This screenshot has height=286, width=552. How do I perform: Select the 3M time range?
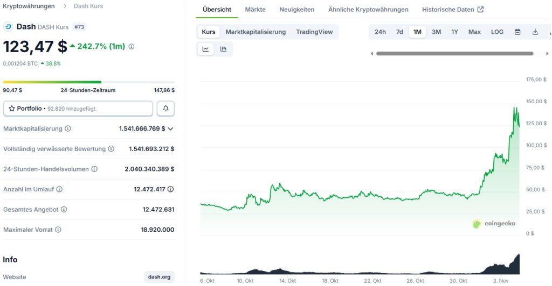[437, 32]
